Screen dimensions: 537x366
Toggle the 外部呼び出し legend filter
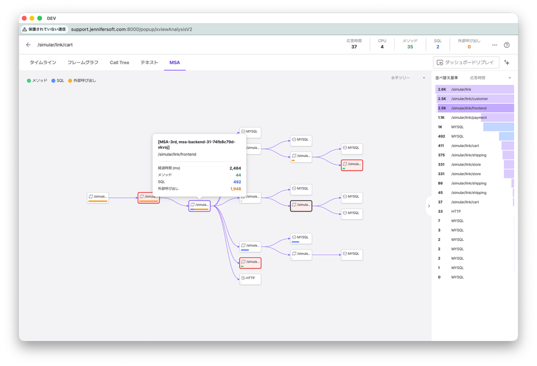pyautogui.click(x=82, y=80)
